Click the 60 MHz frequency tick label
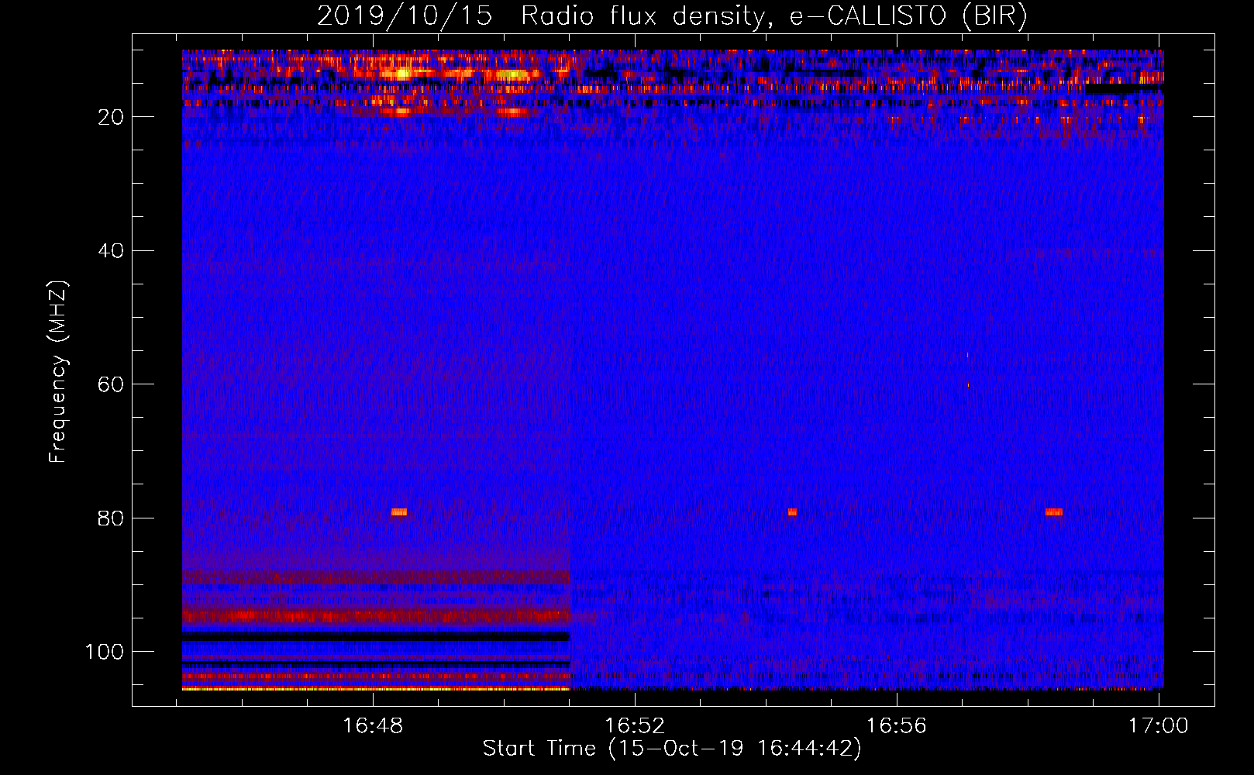The image size is (1254, 775). tap(111, 384)
